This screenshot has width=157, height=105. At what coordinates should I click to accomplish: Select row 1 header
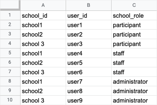(x=10, y=15)
